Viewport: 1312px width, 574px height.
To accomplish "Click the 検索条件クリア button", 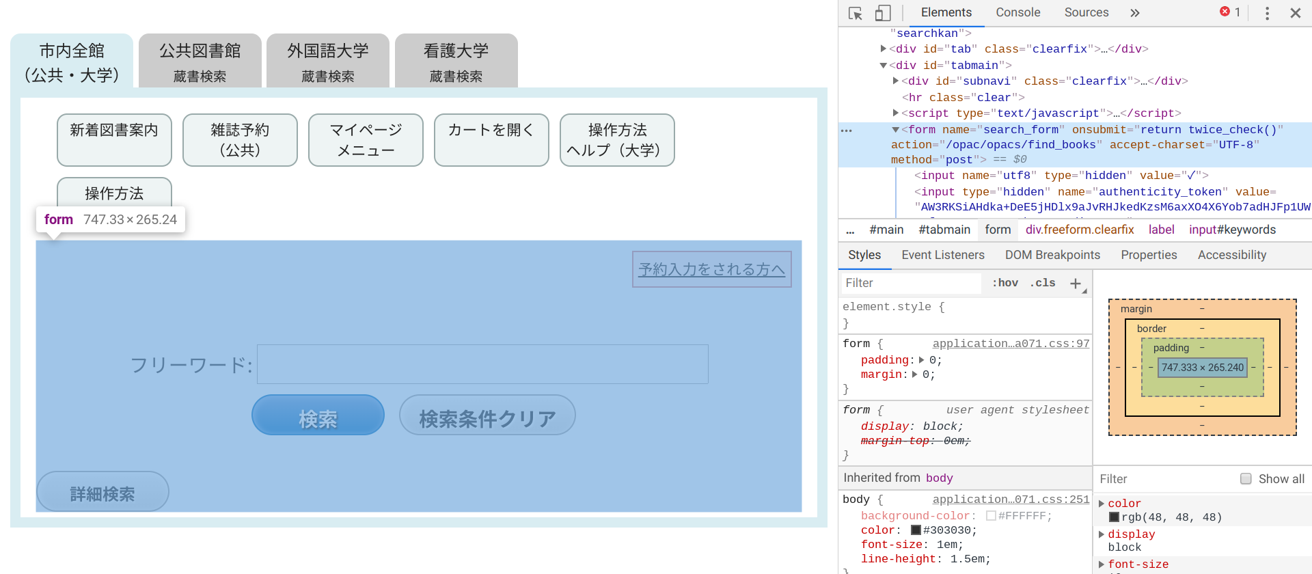I will 487,415.
